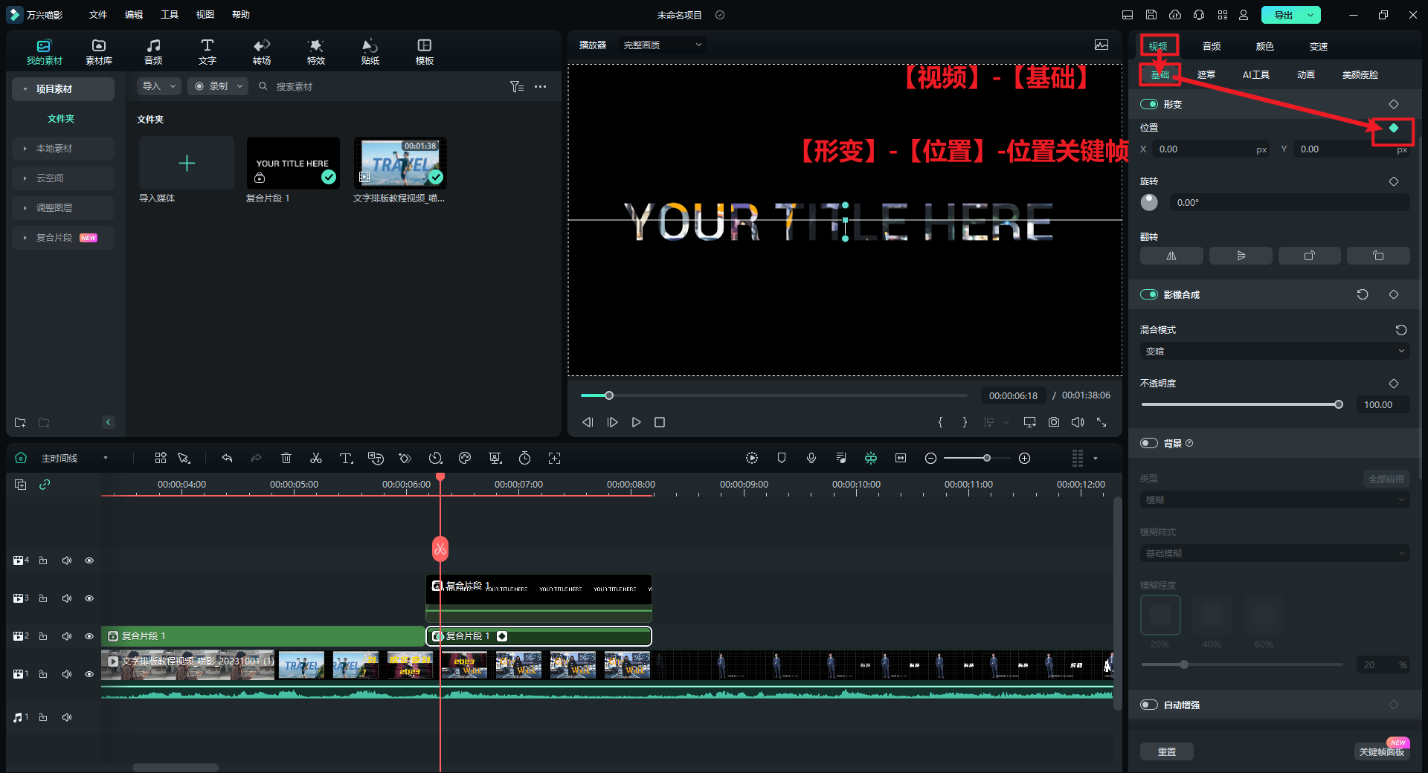Screen dimensions: 1428x773
Task: Expand the 本地素材 tree item
Action: click(x=25, y=149)
